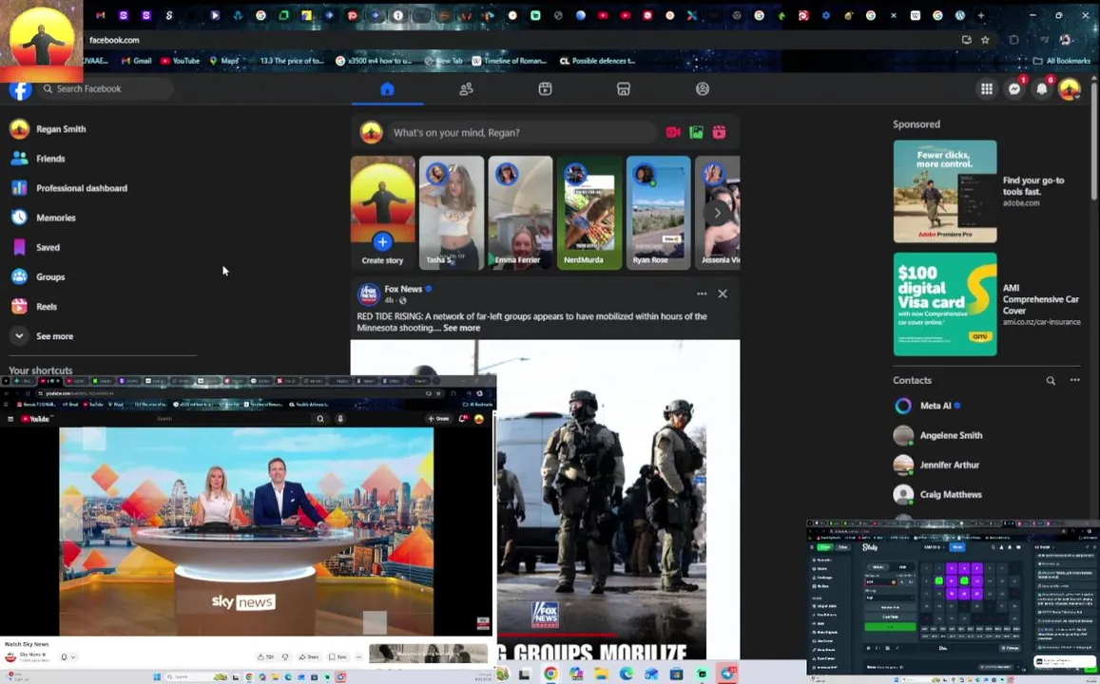
Task: Click Save under Sky News video
Action: pyautogui.click(x=338, y=657)
